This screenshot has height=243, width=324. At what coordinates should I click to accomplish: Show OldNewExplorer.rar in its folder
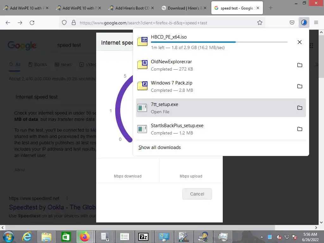(300, 65)
